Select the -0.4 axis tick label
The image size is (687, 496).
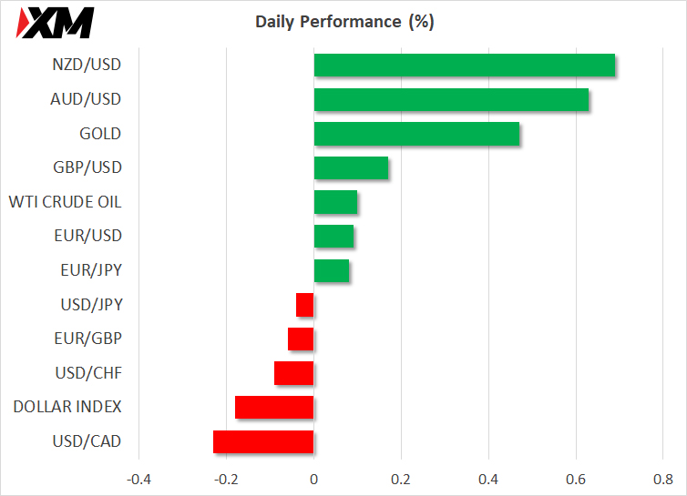[138, 480]
